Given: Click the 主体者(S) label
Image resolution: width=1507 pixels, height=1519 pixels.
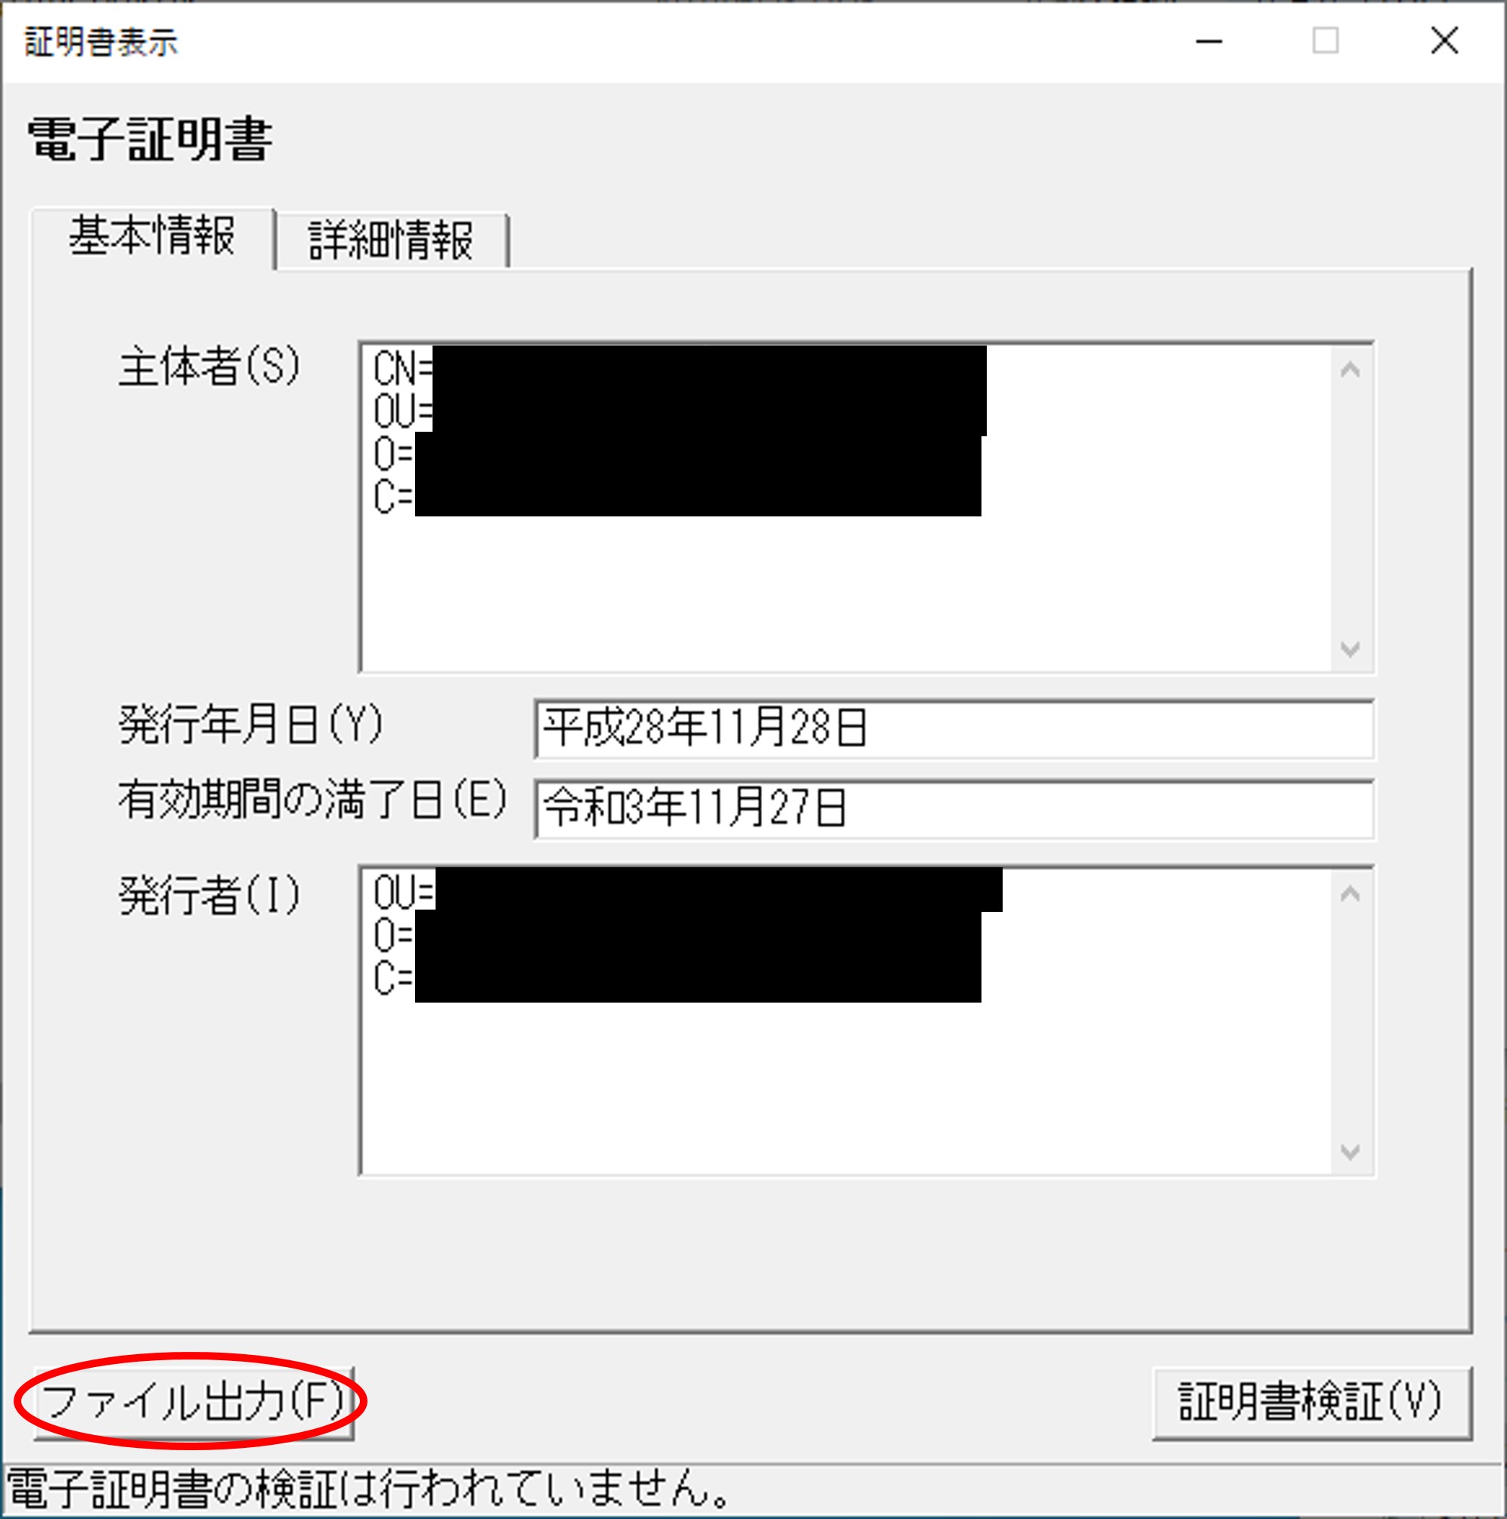Looking at the screenshot, I should coord(209,367).
